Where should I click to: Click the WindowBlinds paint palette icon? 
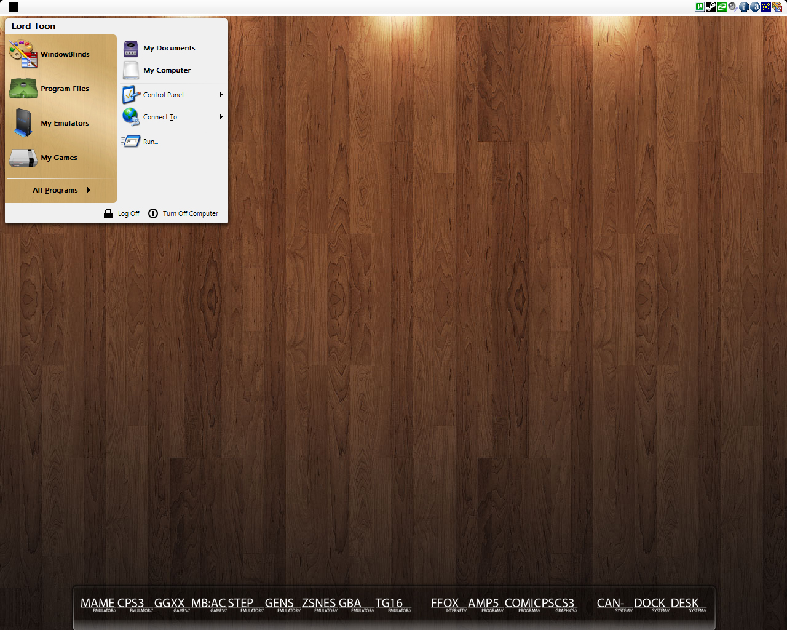(x=23, y=54)
